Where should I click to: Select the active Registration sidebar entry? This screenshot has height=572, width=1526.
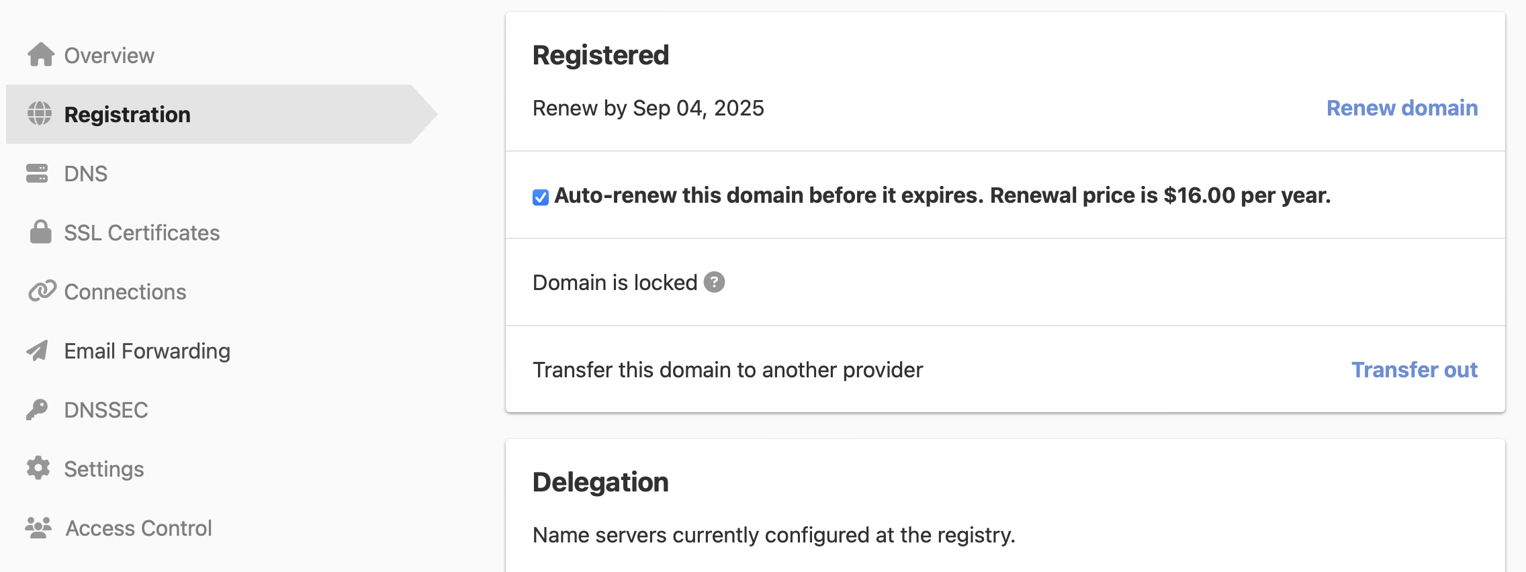point(127,114)
